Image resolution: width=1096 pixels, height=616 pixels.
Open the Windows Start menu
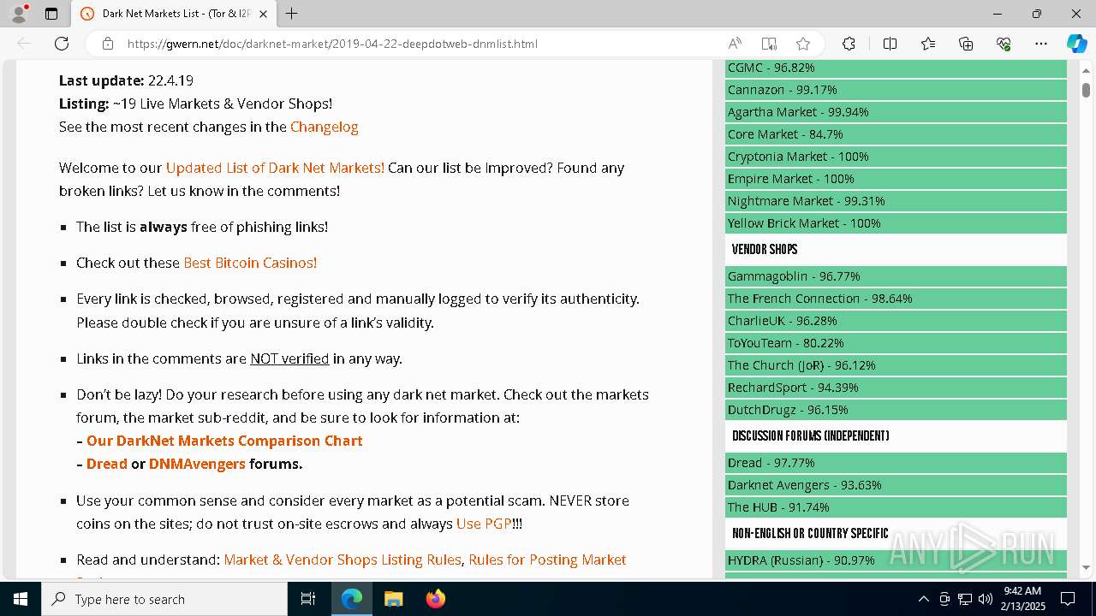21,599
